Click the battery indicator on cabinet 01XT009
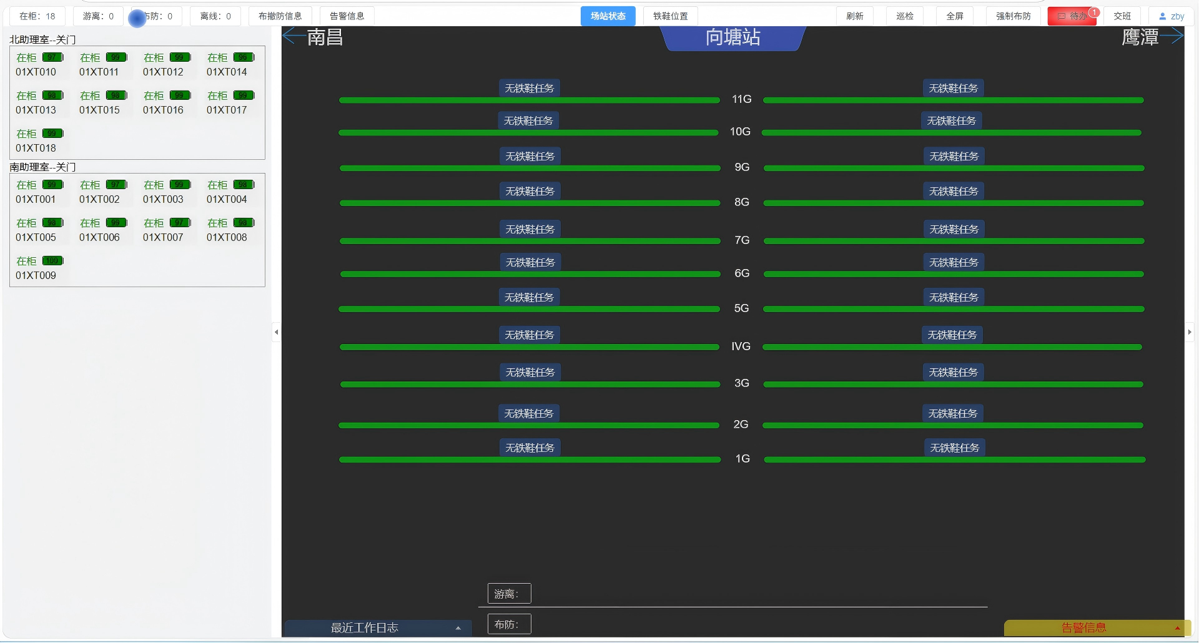The height and width of the screenshot is (643, 1199). (52, 260)
